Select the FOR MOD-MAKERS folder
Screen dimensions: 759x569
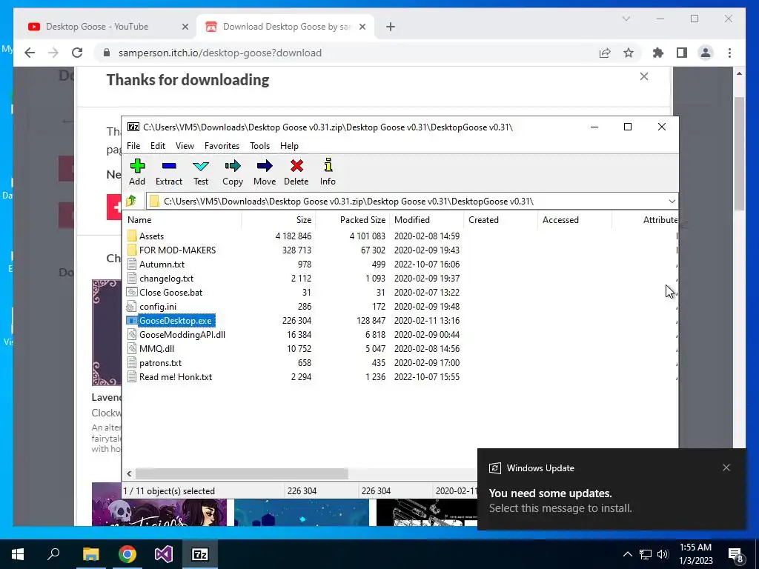point(177,250)
